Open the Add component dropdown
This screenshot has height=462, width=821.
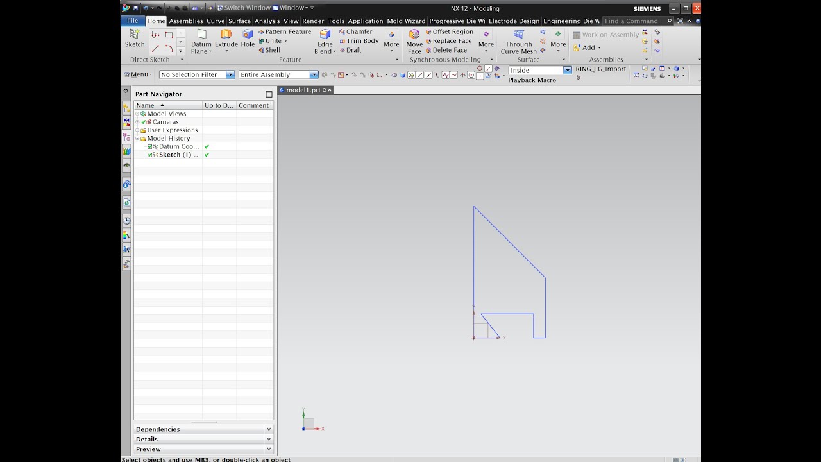[587, 47]
